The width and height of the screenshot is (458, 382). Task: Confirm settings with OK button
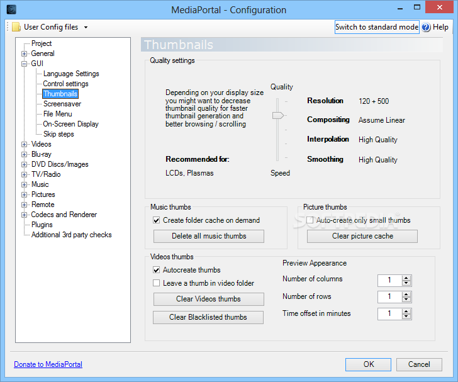tap(368, 364)
